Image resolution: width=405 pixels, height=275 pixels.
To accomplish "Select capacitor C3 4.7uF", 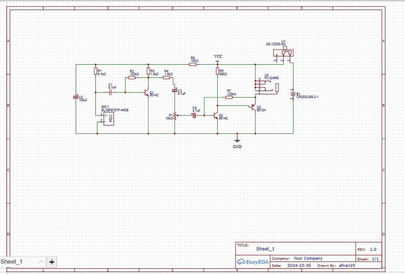I will point(174,91).
